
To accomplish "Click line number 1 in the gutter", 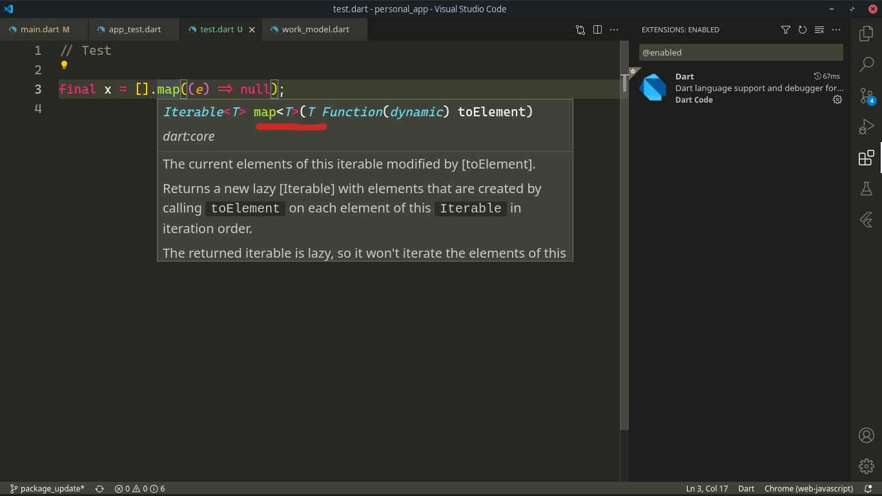I will [38, 50].
